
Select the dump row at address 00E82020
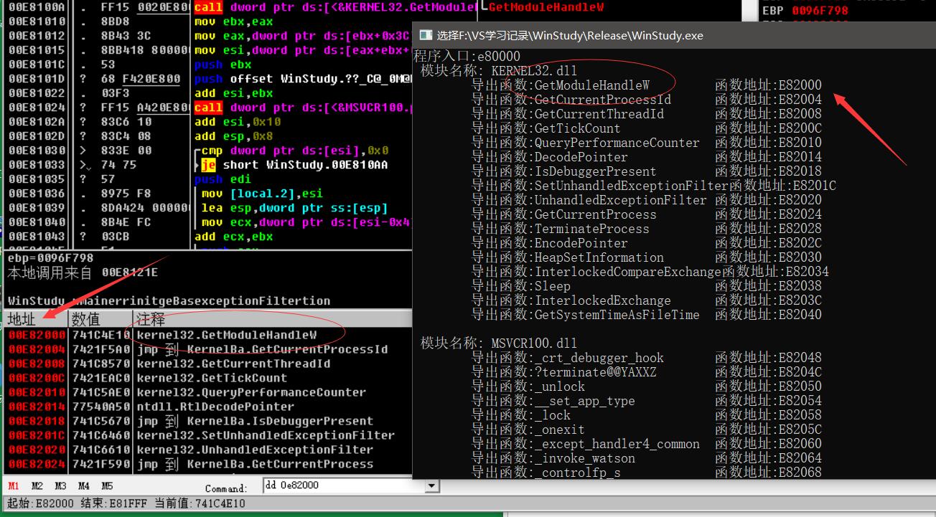coord(208,450)
